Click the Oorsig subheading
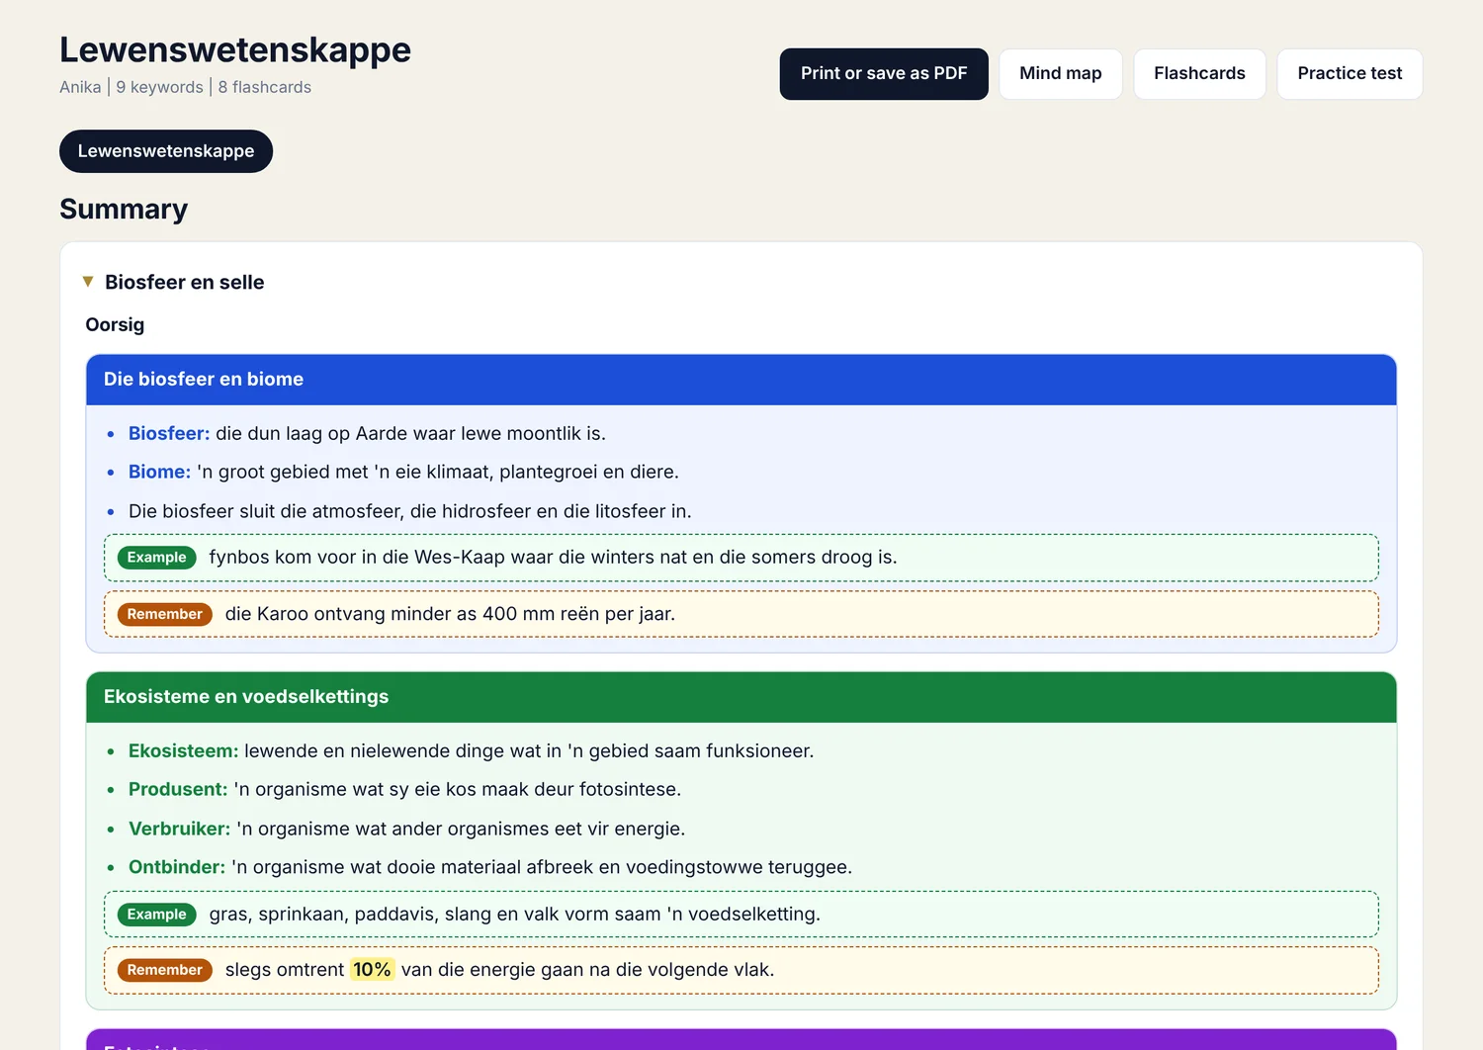This screenshot has width=1483, height=1050. click(x=115, y=325)
